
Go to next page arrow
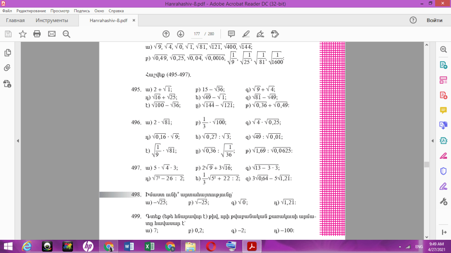[x=180, y=34]
